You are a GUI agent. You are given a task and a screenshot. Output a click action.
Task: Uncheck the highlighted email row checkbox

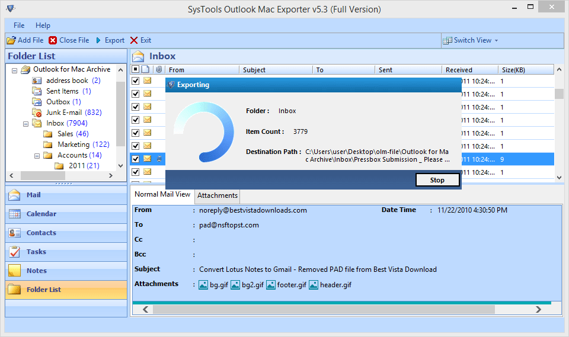coord(135,159)
